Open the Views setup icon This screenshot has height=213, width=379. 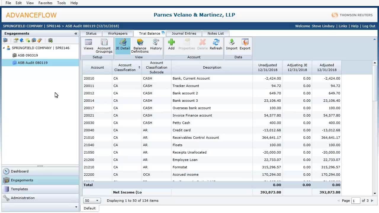tap(88, 45)
